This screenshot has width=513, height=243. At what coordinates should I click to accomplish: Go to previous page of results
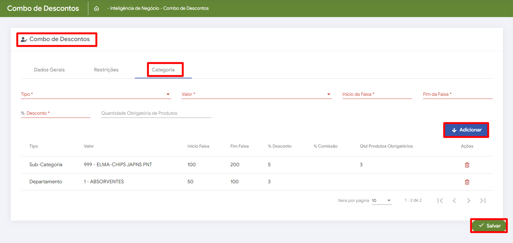[454, 201]
